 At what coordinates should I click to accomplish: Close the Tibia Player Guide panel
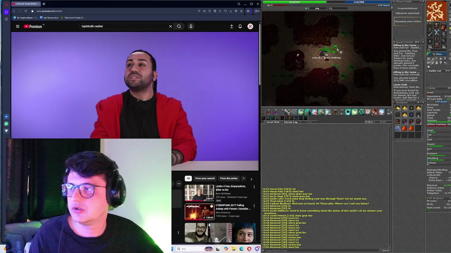click(424, 1)
